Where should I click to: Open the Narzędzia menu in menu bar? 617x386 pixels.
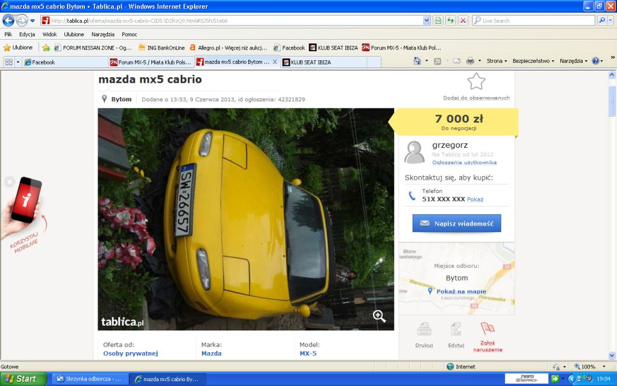pyautogui.click(x=102, y=34)
